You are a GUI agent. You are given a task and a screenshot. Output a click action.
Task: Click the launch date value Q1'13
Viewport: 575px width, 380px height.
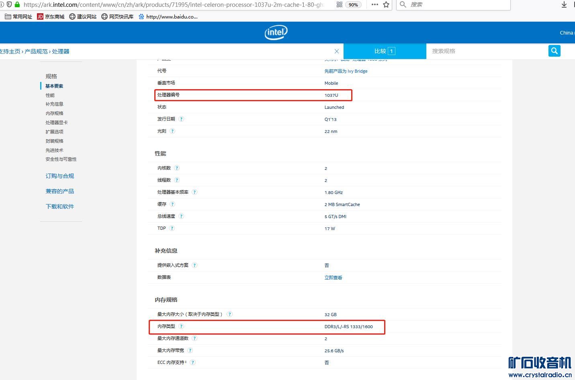coord(330,119)
